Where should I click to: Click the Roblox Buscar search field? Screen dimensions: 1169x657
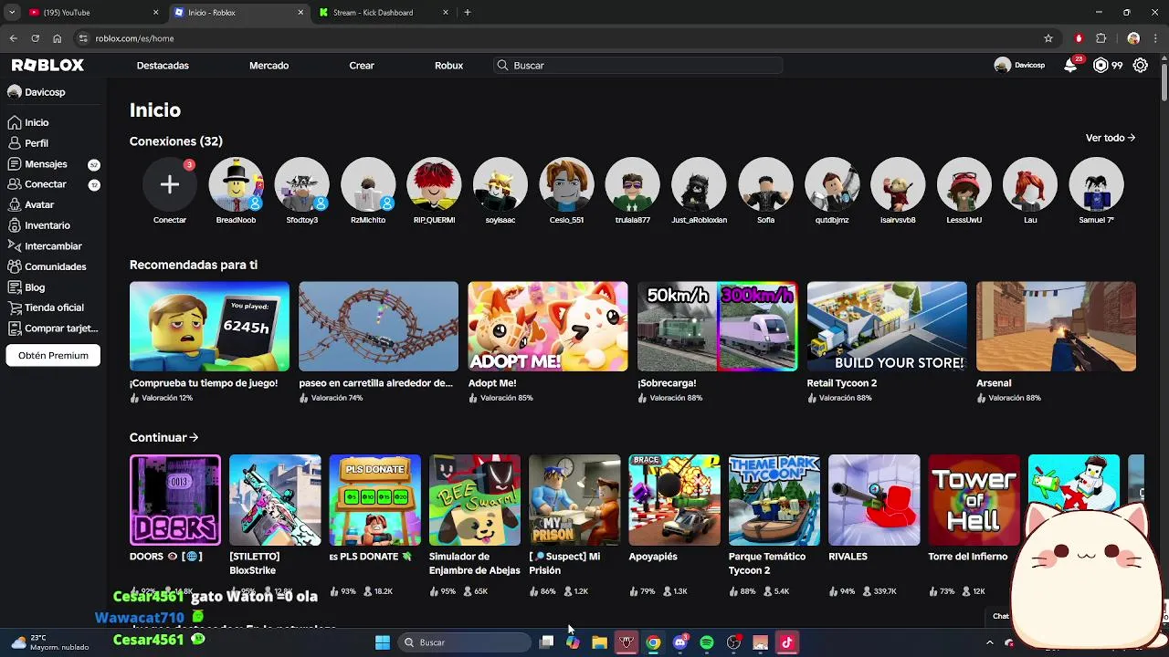tap(637, 65)
